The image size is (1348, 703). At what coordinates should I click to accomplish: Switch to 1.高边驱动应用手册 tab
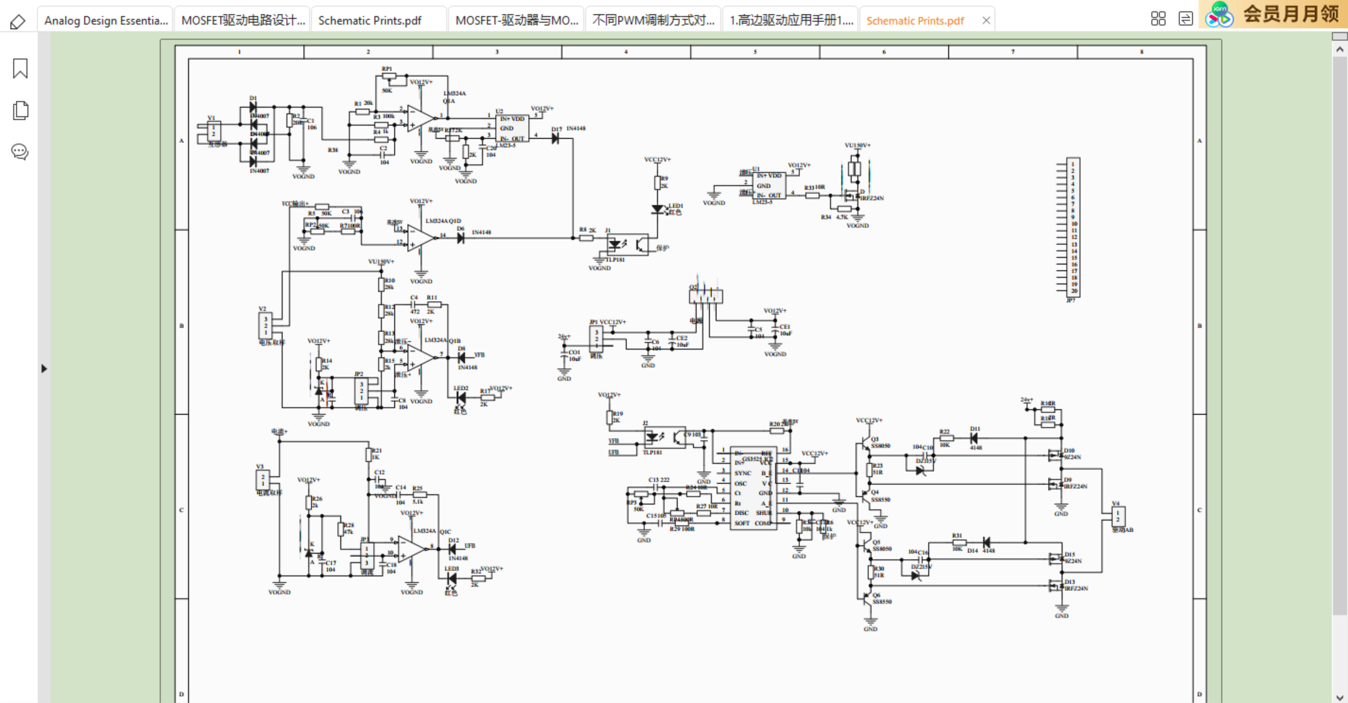coord(791,21)
